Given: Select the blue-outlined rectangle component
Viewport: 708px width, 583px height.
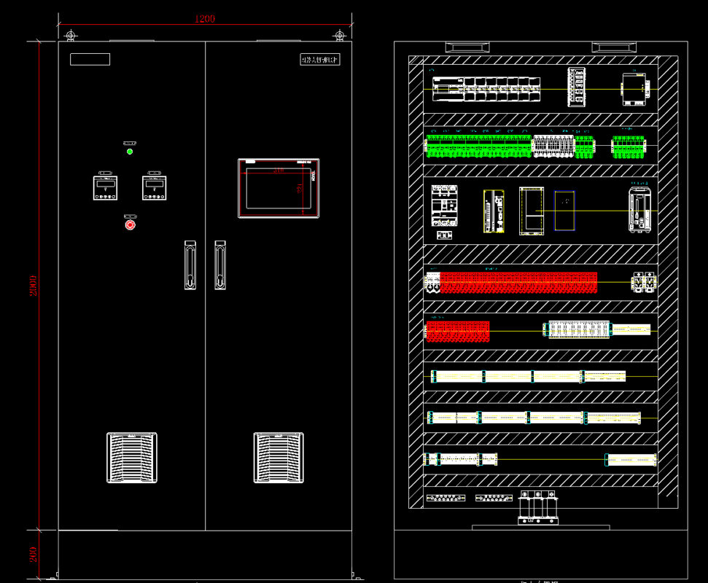Looking at the screenshot, I should [565, 211].
